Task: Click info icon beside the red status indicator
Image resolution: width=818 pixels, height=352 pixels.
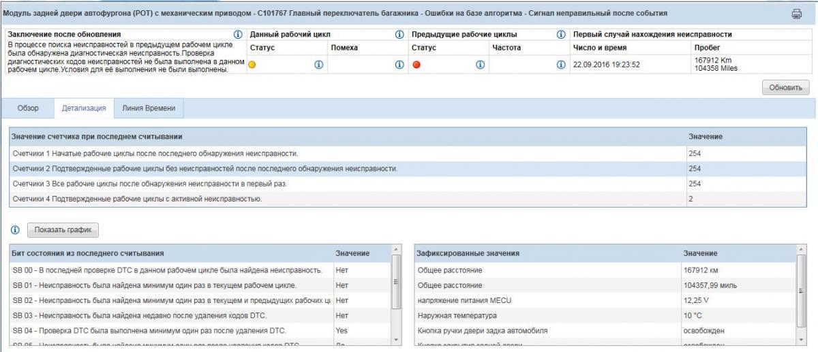Action: [480, 65]
